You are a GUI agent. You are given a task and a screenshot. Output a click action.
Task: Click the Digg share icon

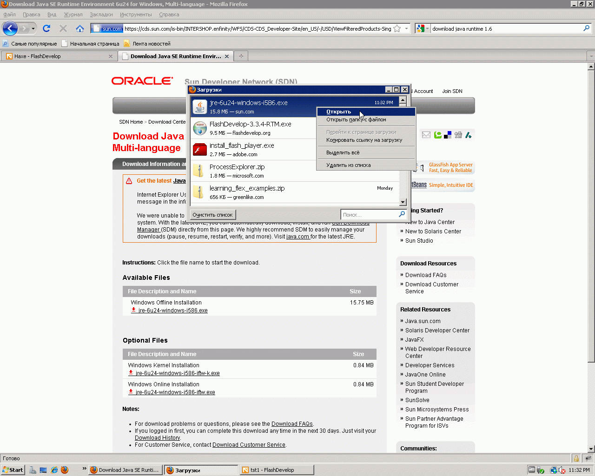pos(458,135)
